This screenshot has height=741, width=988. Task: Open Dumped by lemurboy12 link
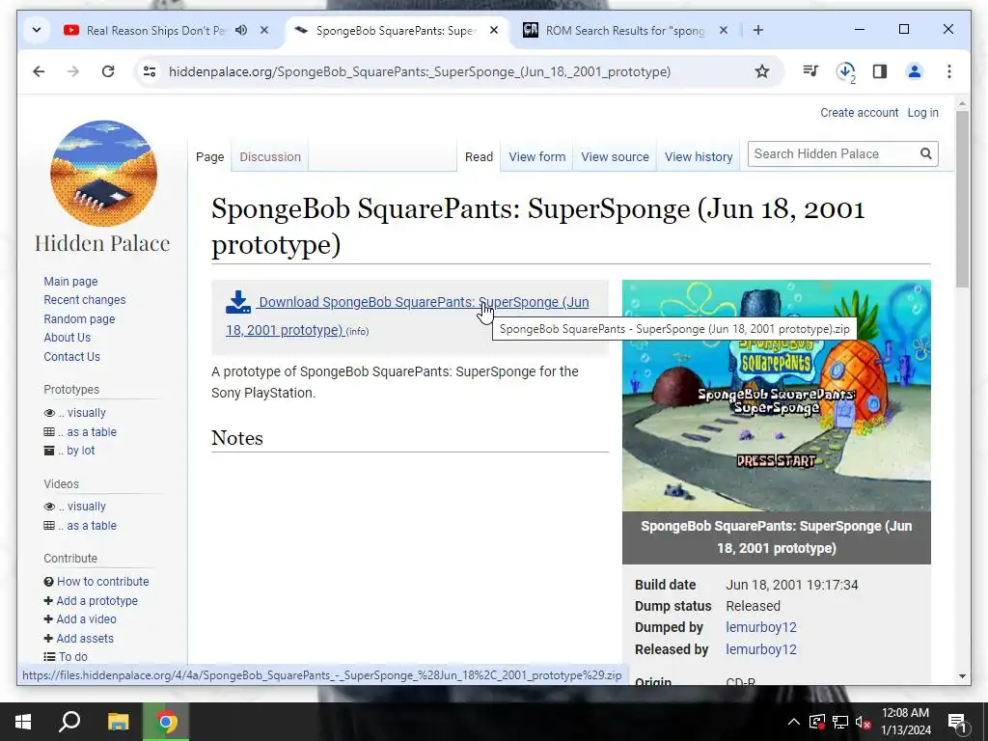tap(761, 627)
